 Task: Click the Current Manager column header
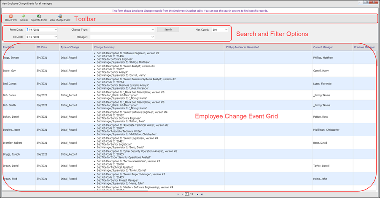tap(323, 48)
